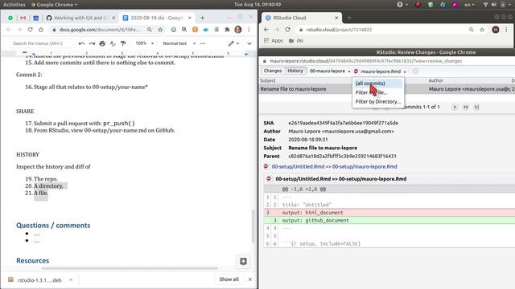Click the refresh icon beside the file filter
515x289 pixels.
coord(415,71)
